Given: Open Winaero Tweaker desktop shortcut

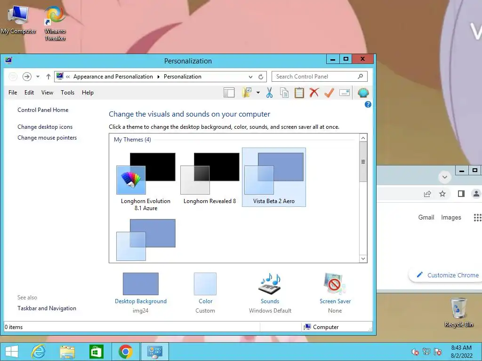Looking at the screenshot, I should [x=55, y=24].
